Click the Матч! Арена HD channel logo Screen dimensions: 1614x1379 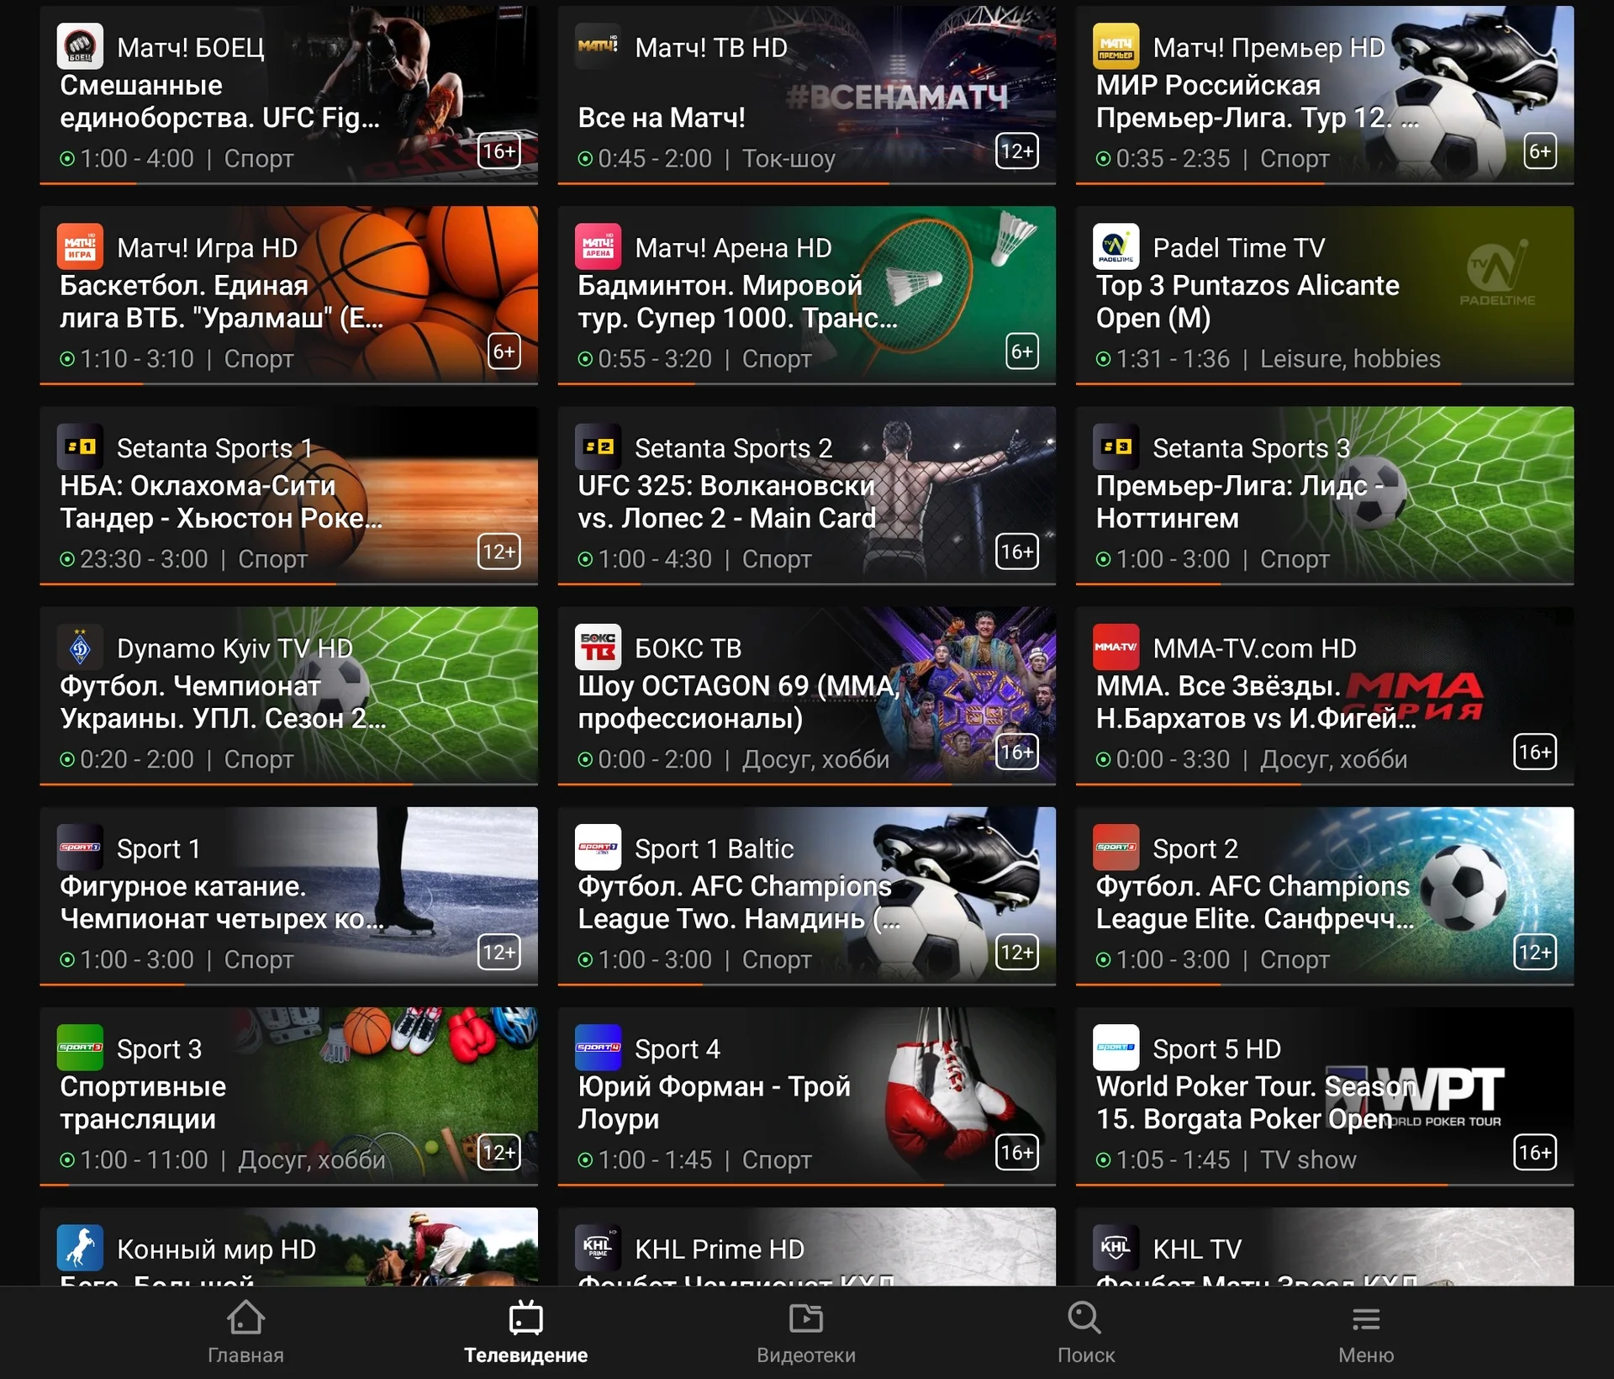598,246
